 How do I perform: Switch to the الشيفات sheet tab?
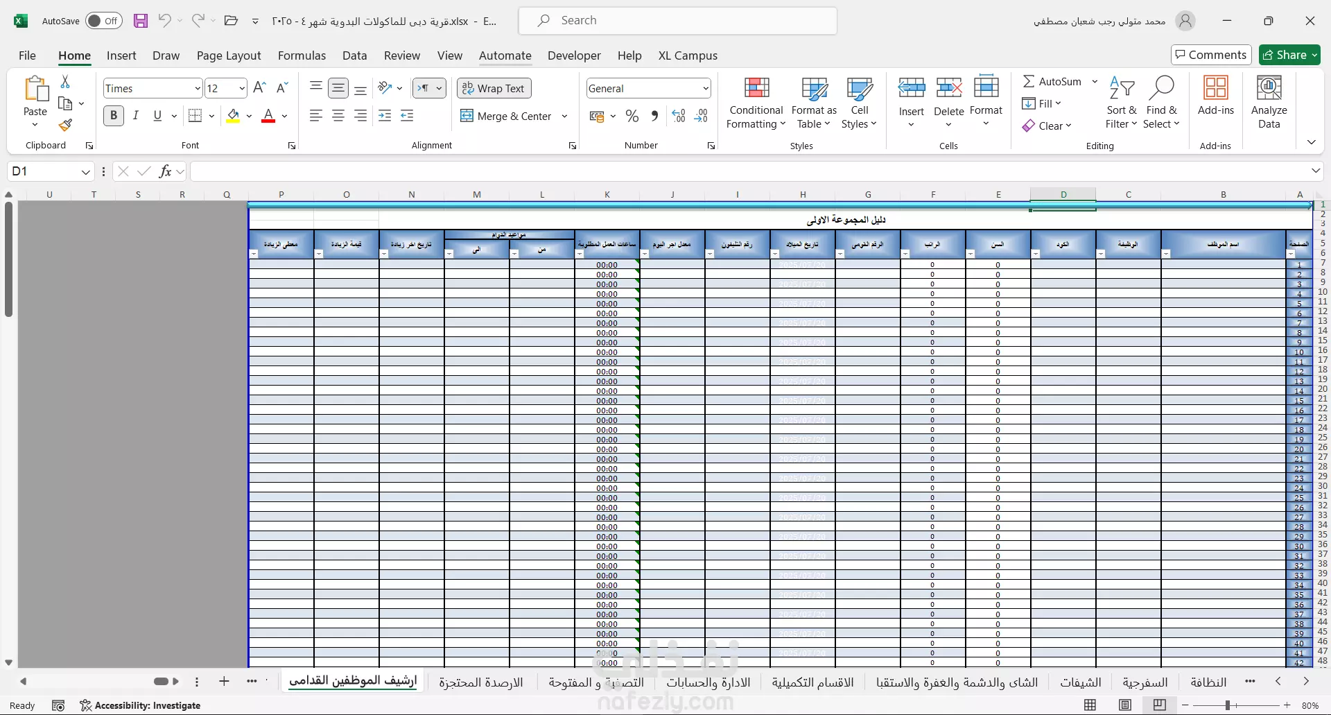(x=1081, y=682)
